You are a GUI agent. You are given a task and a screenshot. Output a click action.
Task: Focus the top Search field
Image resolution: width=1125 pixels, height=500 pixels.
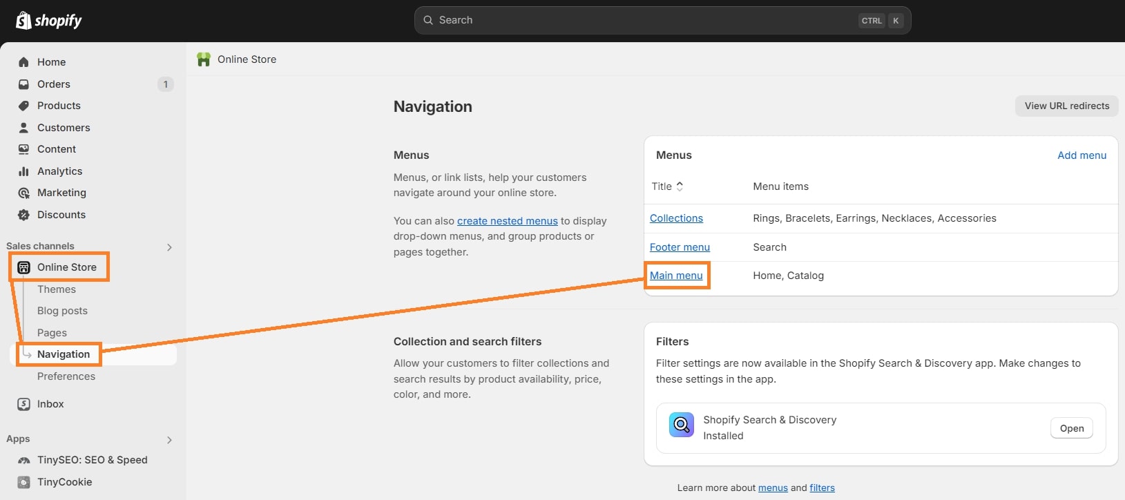coord(663,20)
